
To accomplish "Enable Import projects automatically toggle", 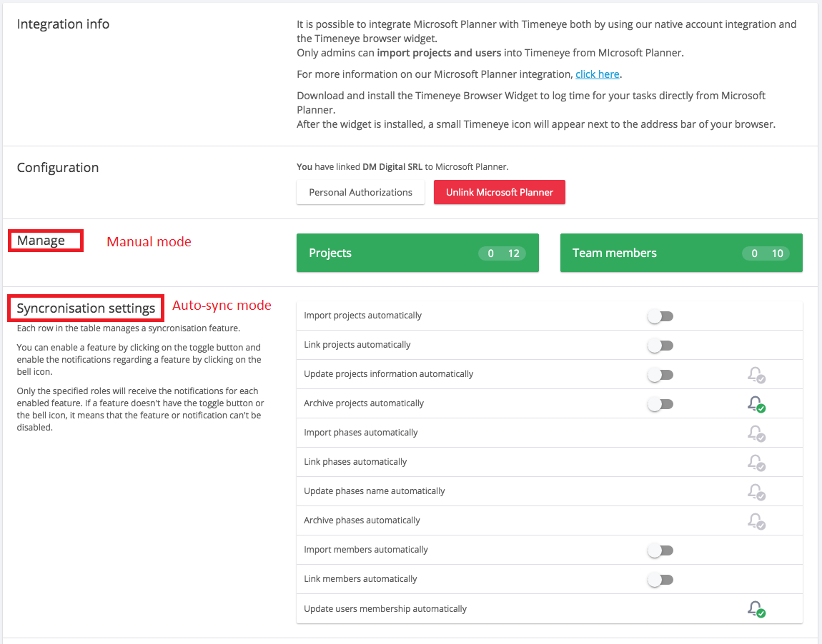I will tap(660, 316).
